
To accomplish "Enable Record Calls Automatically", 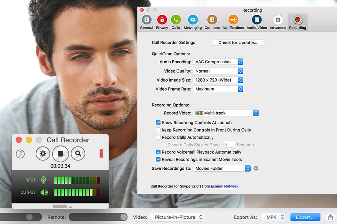I will click(x=158, y=137).
